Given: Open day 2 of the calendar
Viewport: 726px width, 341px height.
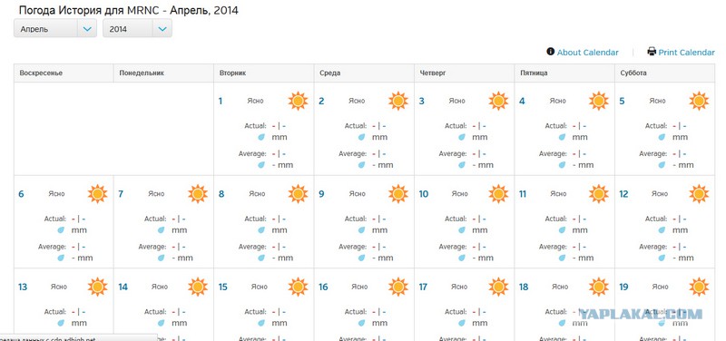Looking at the screenshot, I should 321,101.
